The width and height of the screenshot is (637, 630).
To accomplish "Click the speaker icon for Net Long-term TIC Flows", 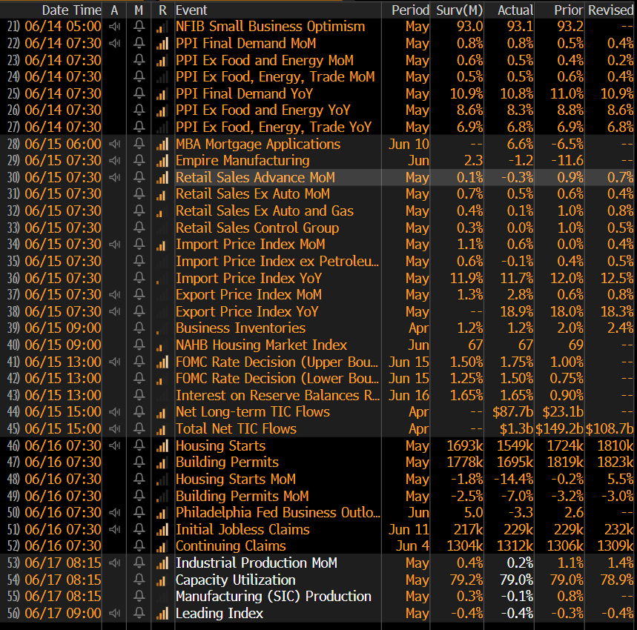I will pos(114,412).
